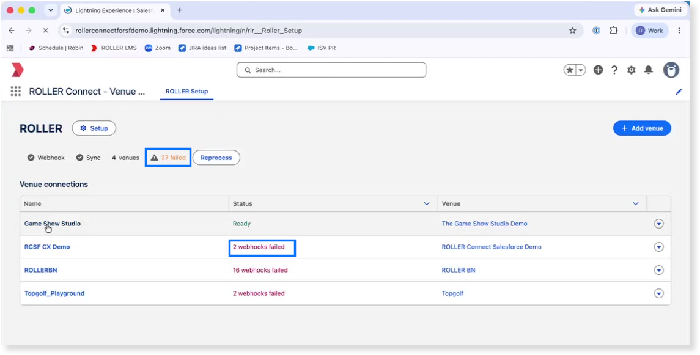Image resolution: width=700 pixels, height=355 pixels.
Task: Open ROLLER Connect Salesforce Demo venue
Action: coord(492,247)
